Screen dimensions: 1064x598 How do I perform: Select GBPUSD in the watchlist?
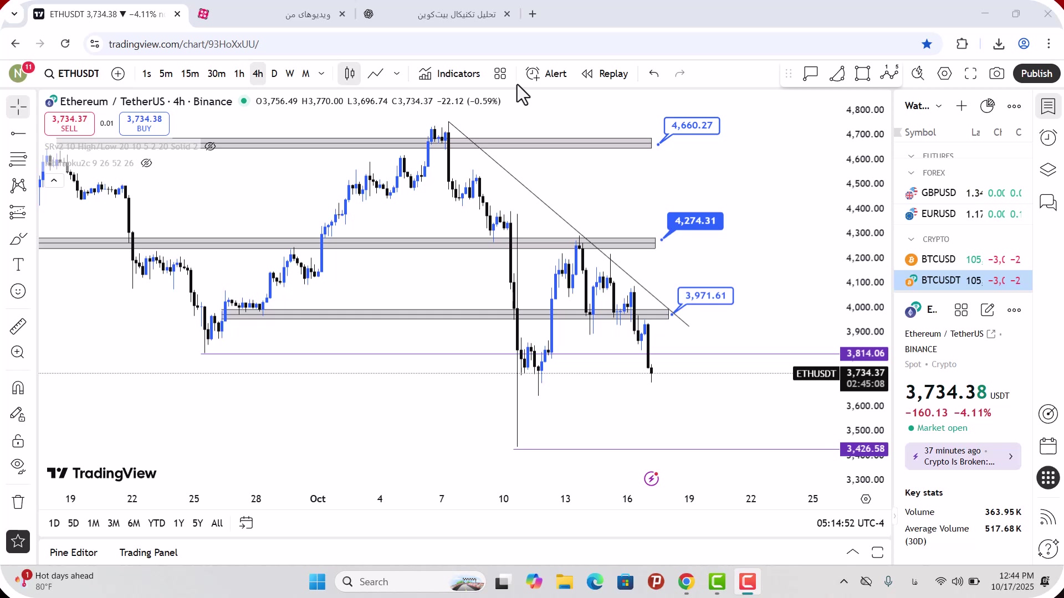pos(963,193)
